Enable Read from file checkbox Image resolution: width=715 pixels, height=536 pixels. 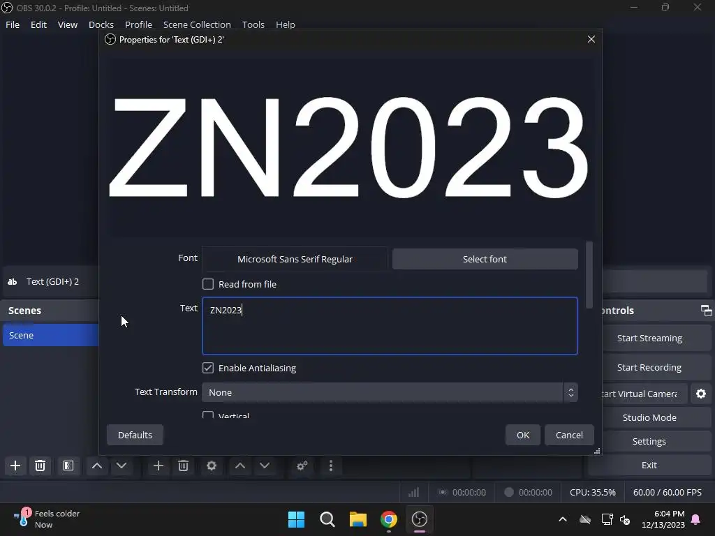pyautogui.click(x=208, y=284)
